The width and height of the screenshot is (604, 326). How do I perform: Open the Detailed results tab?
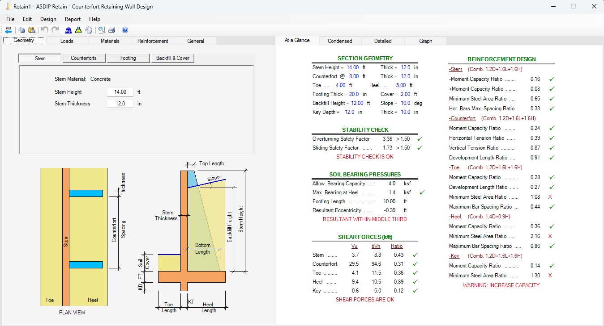pyautogui.click(x=383, y=41)
